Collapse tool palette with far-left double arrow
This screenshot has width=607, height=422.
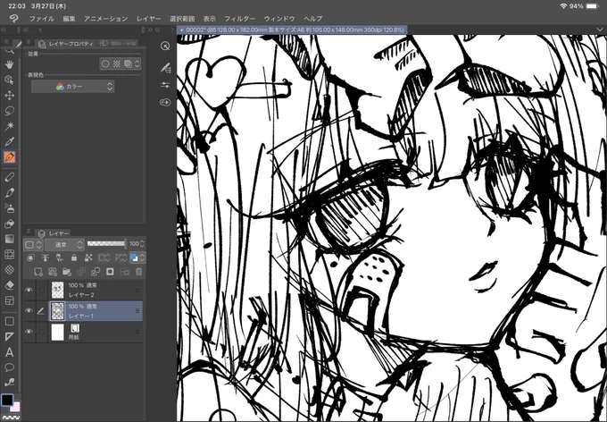pos(4,30)
